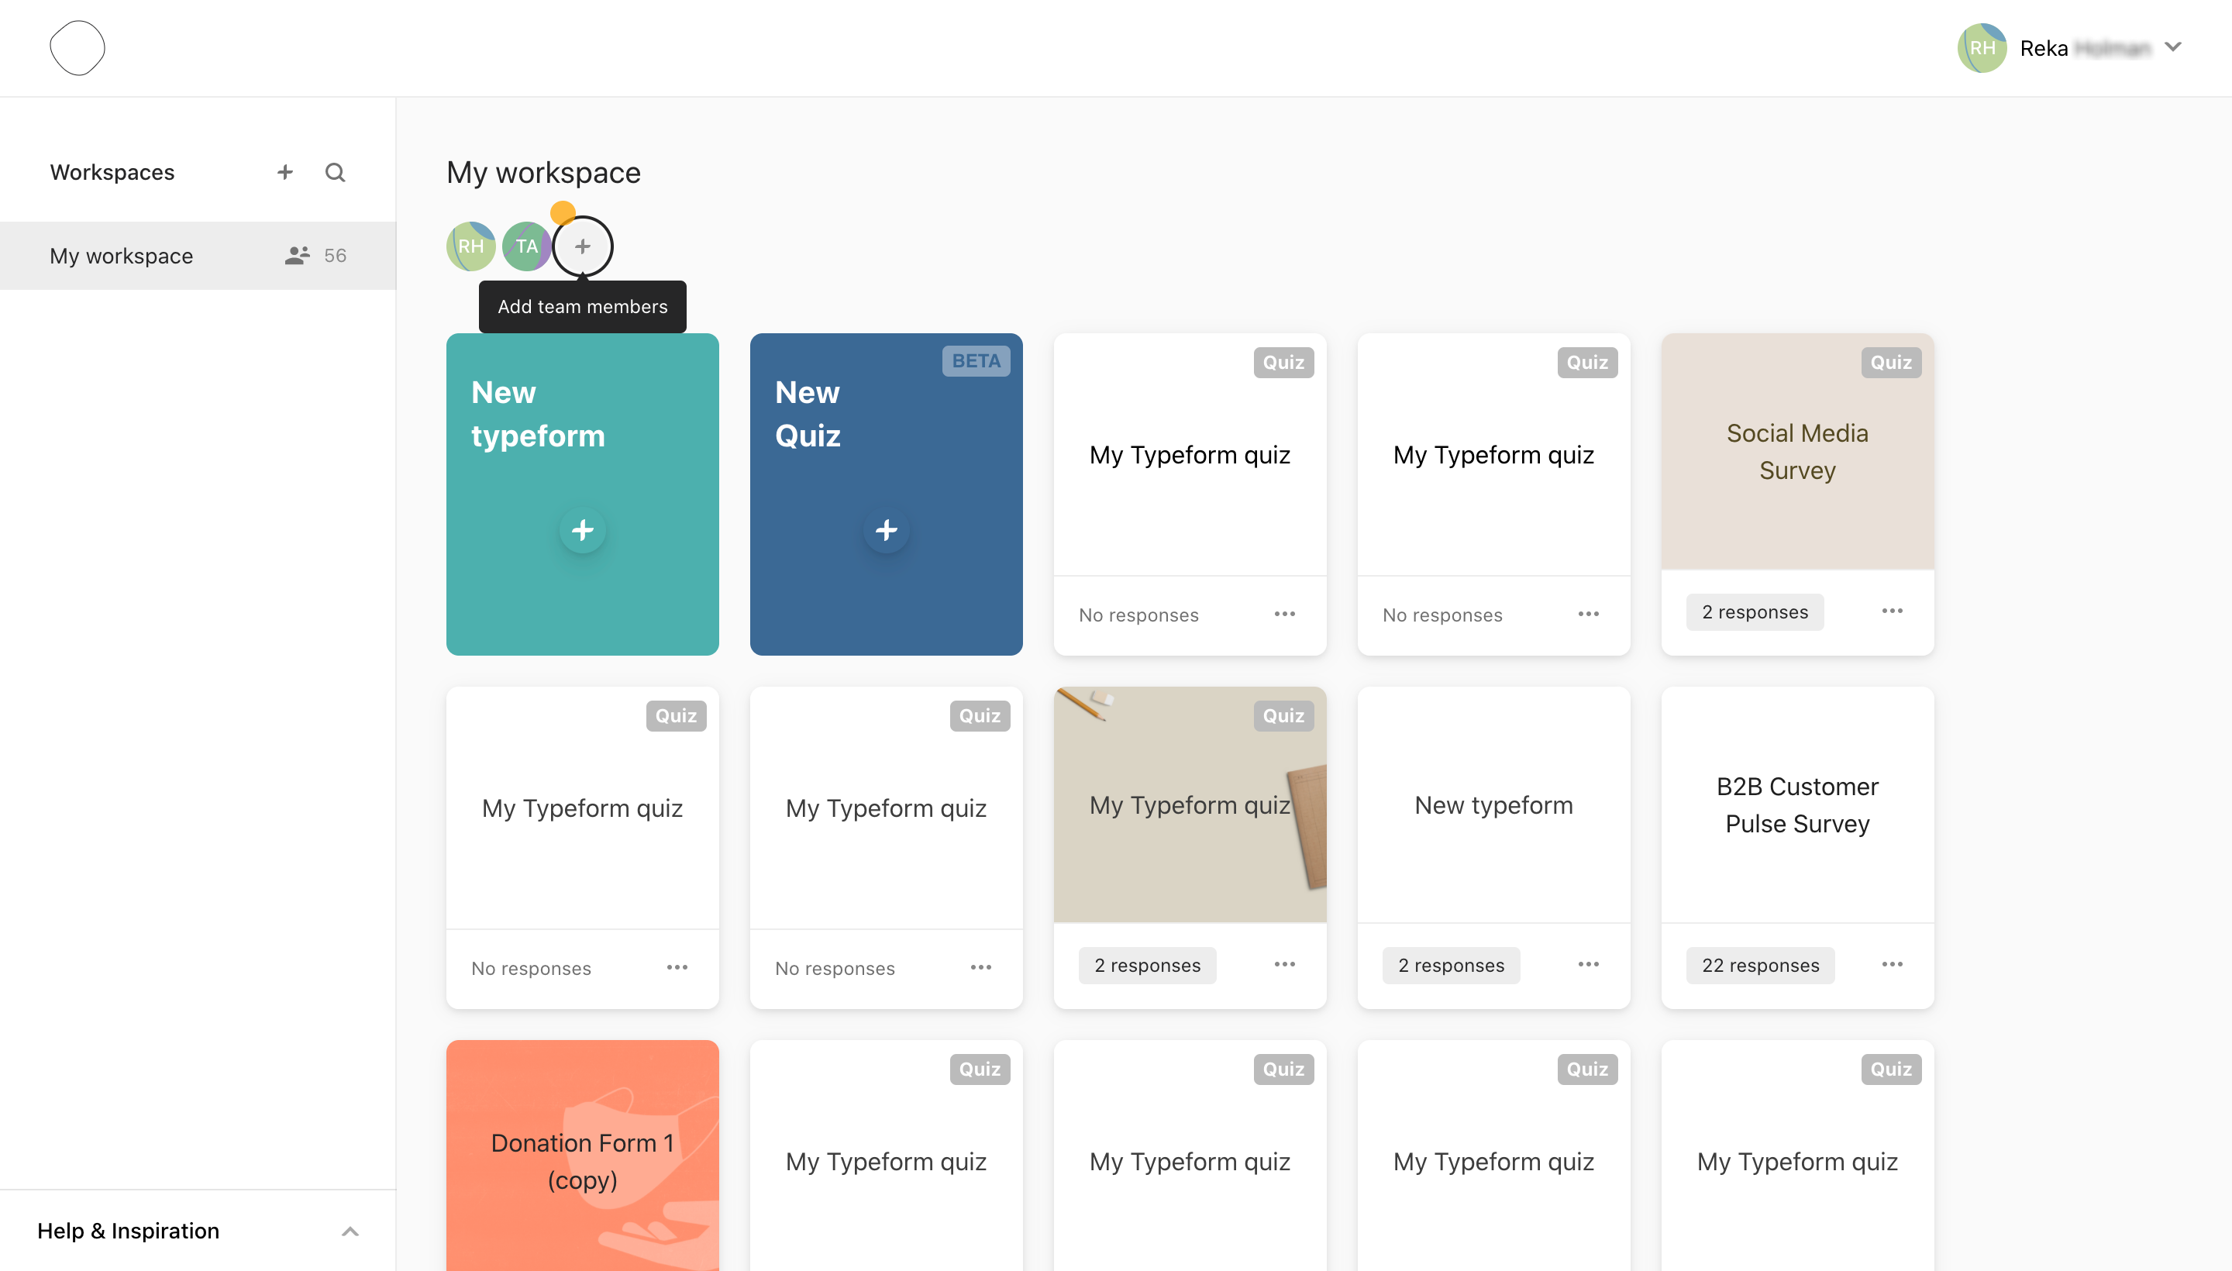This screenshot has width=2232, height=1271.
Task: Open options for second-row first My Typeform quiz
Action: click(x=677, y=968)
